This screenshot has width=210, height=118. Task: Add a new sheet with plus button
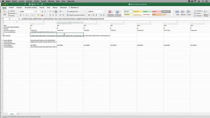18,114
